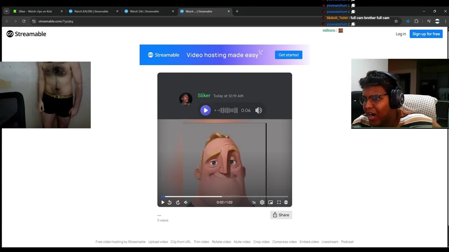Screen dimensions: 449x252
Task: Open the tab search dropdown
Action: [x=6, y=11]
